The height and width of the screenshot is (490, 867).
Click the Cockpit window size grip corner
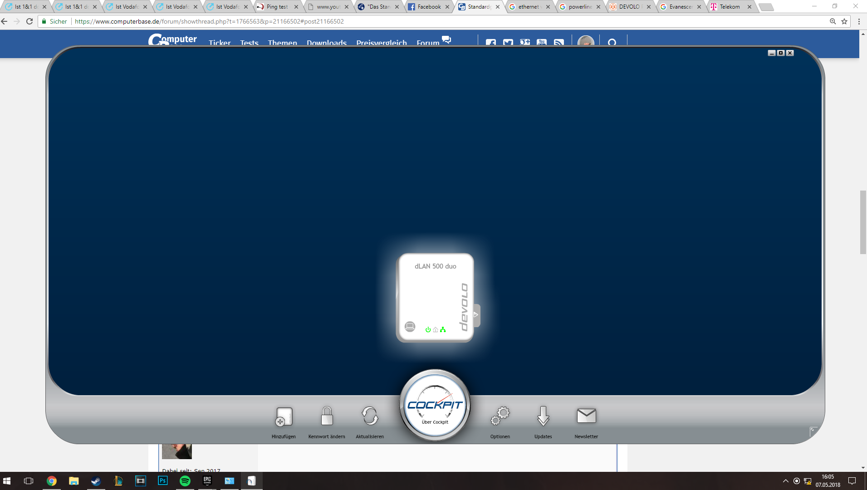point(813,431)
